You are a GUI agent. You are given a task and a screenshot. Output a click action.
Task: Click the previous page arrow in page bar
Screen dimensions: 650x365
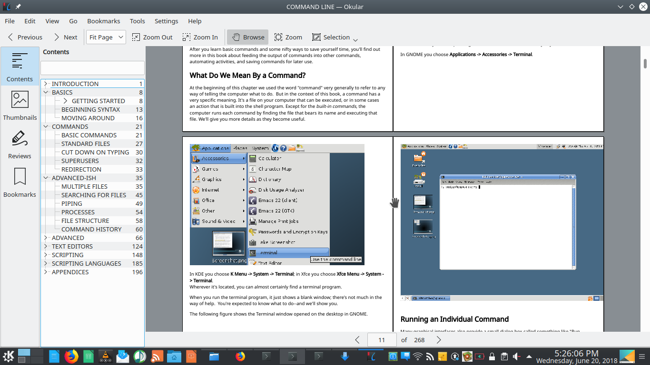coord(357,340)
